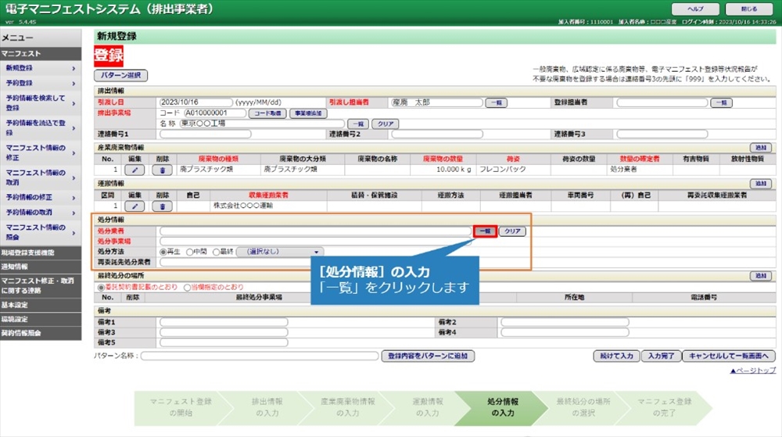Edit the 廃プラスチック類 waste row with pencil icon

[x=135, y=170]
